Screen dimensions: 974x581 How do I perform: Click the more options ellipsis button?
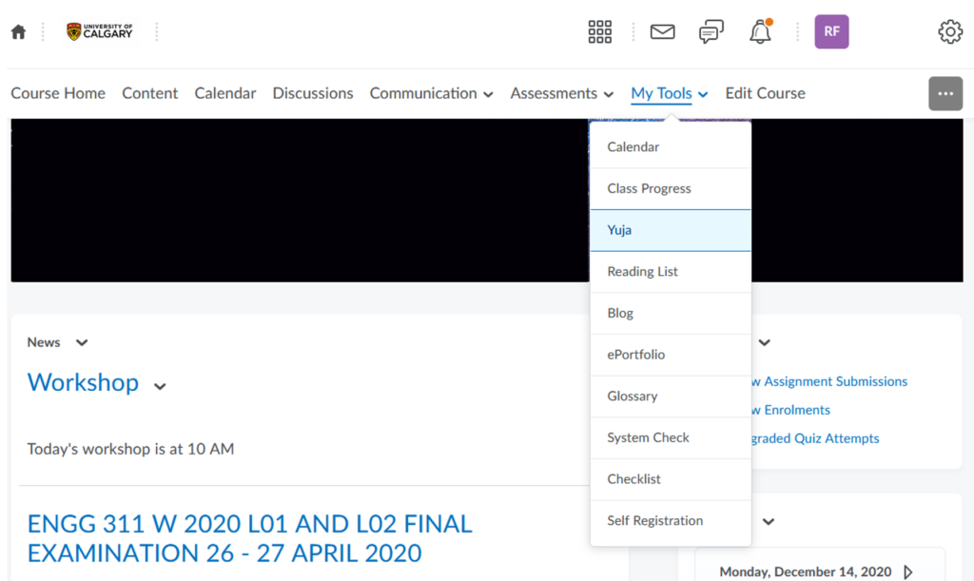coord(945,94)
